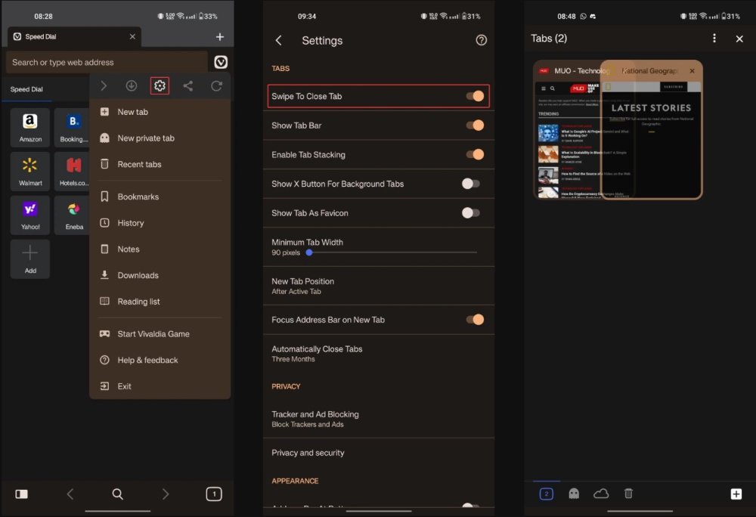
Task: Open the Vivaldi logo button beside address bar
Action: click(x=221, y=62)
